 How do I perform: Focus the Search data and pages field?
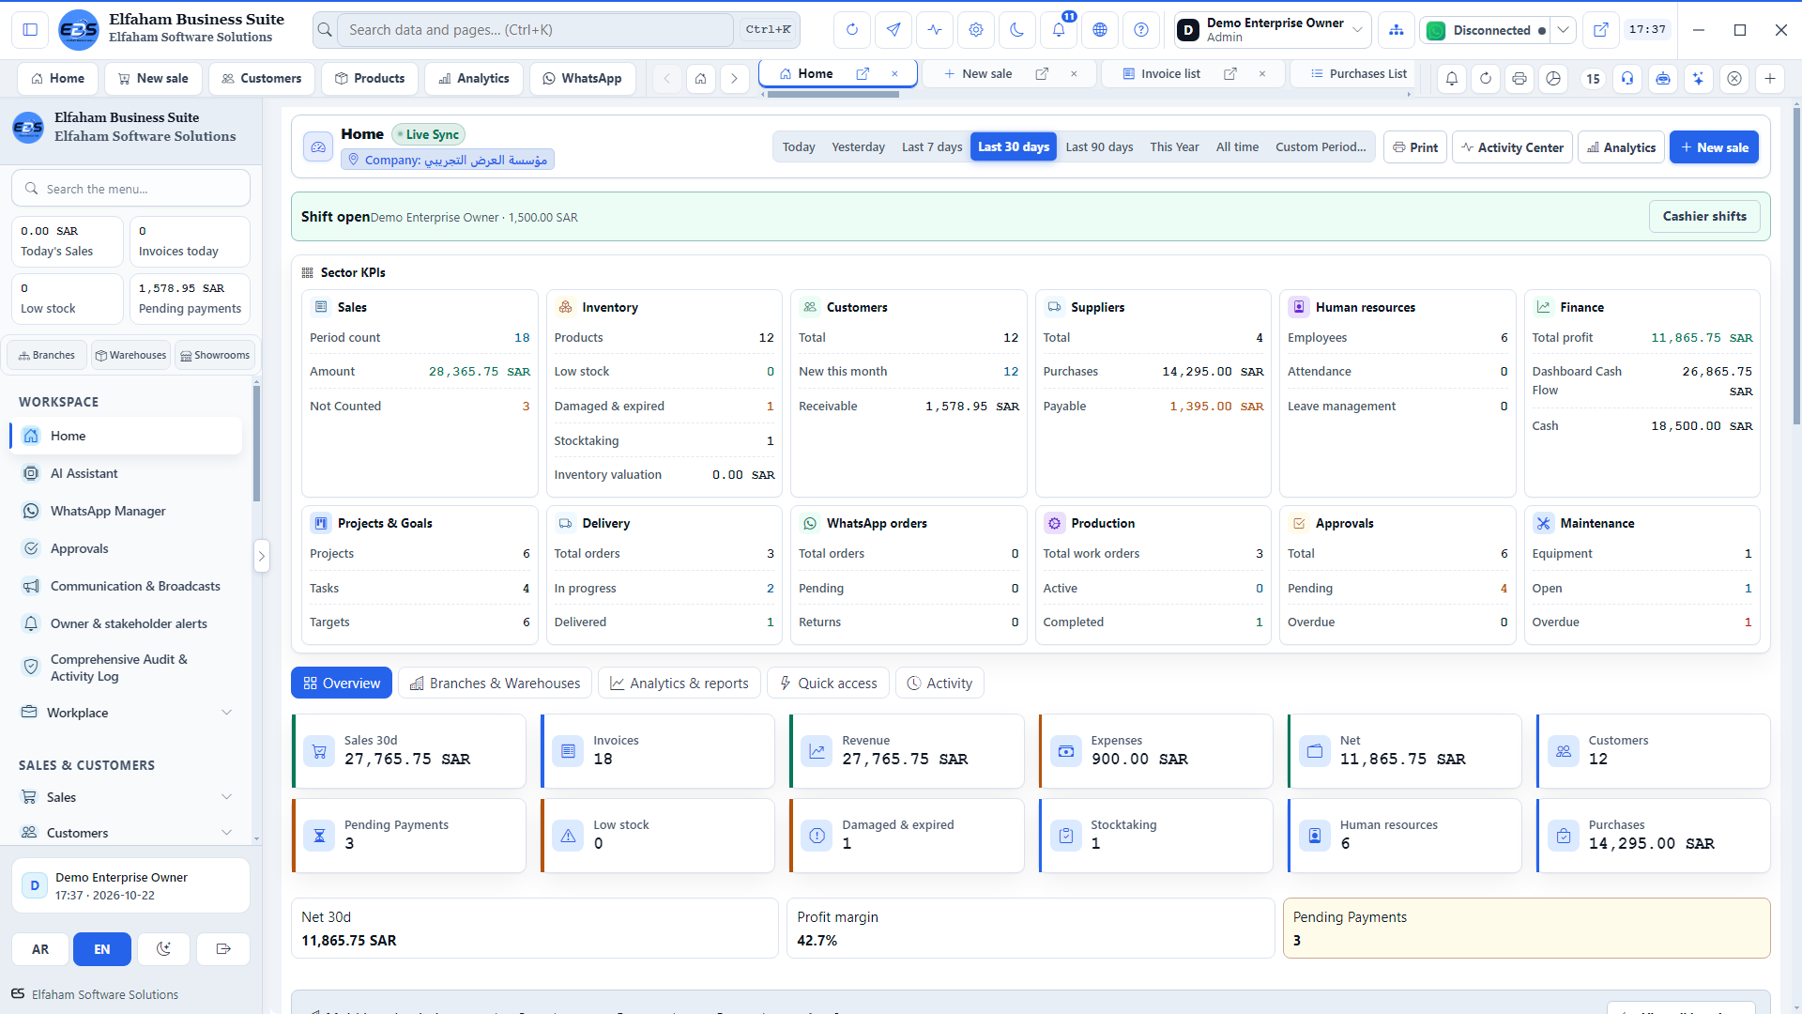(535, 30)
